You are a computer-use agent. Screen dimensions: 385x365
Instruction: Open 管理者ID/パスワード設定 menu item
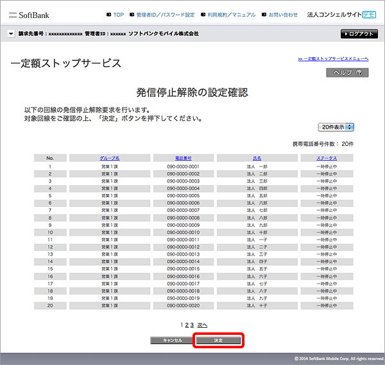166,15
